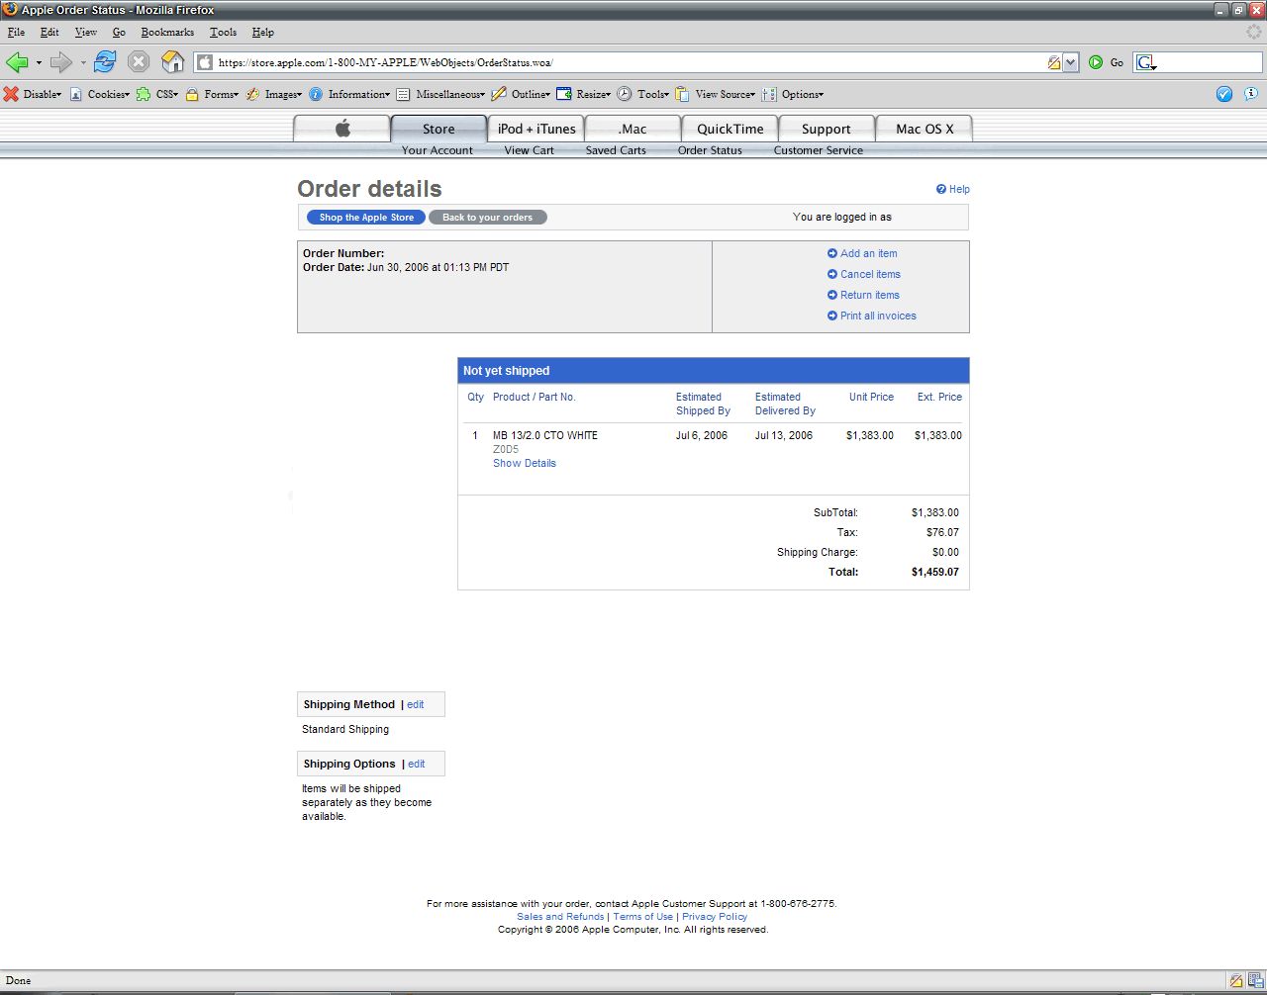1267x995 pixels.
Task: Click the Forward arrow button
Action: (x=61, y=62)
